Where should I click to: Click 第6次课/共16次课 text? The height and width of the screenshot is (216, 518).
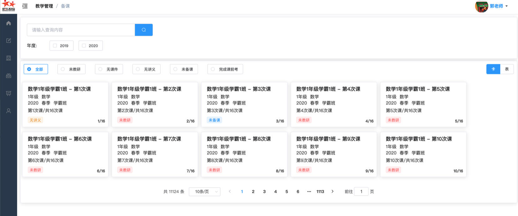46,160
